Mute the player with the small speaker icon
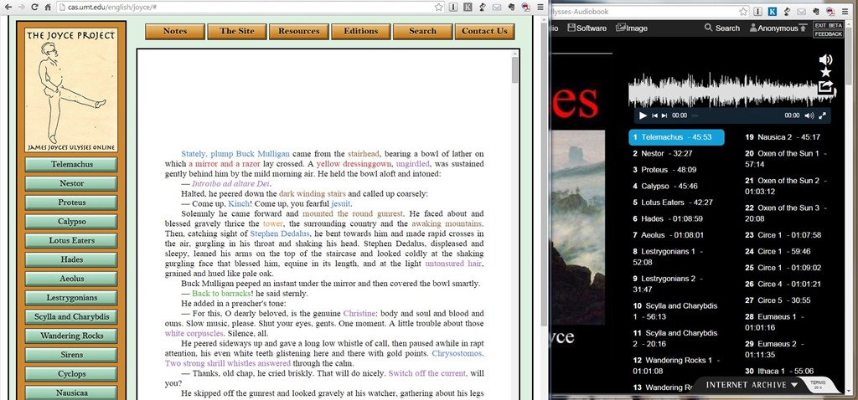 click(x=809, y=115)
